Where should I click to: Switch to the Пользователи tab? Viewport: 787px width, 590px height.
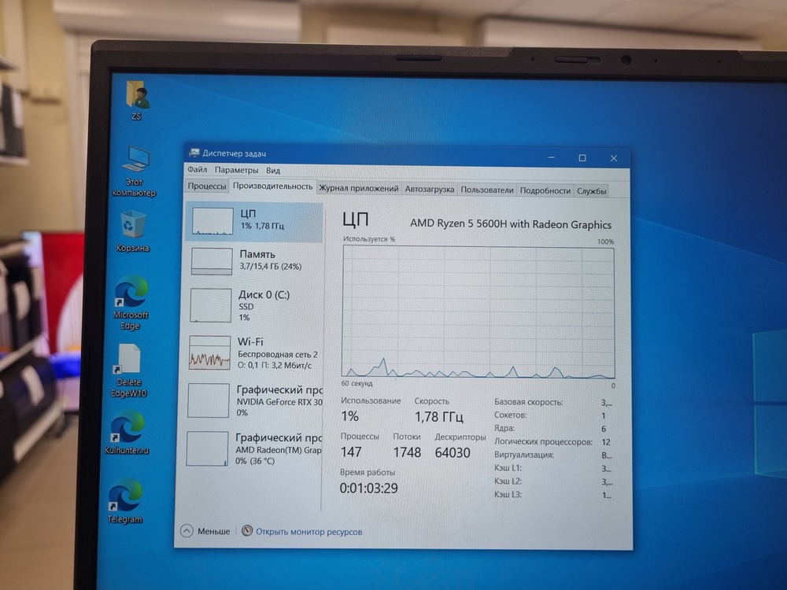click(487, 190)
